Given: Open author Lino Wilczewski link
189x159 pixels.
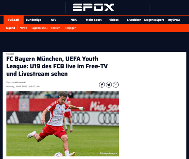Looking at the screenshot, I should point(18,82).
